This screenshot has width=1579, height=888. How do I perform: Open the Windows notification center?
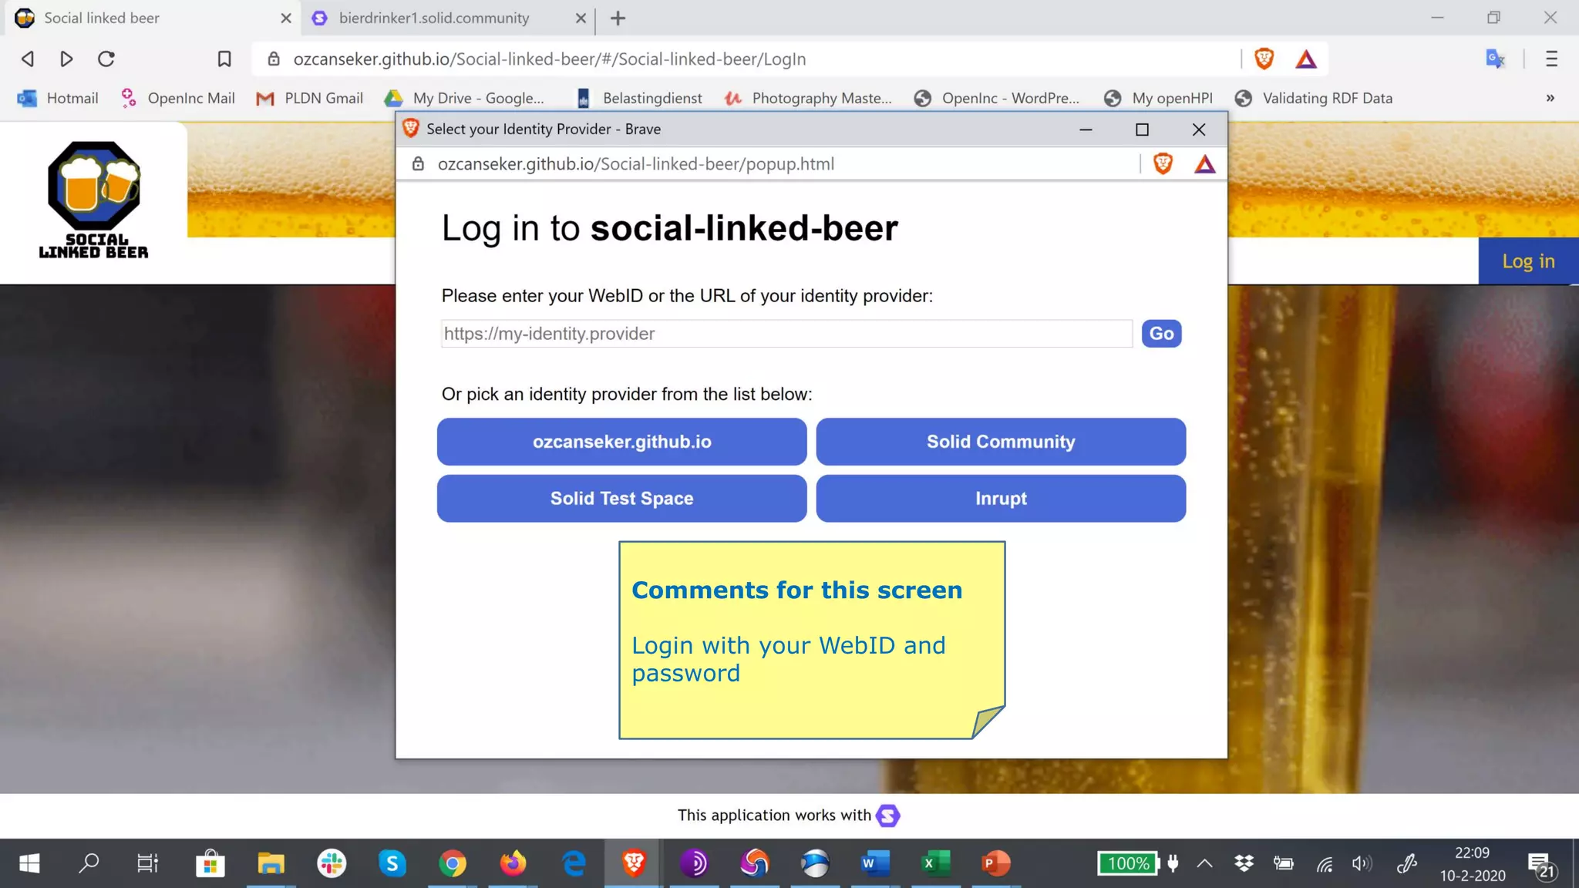1543,865
